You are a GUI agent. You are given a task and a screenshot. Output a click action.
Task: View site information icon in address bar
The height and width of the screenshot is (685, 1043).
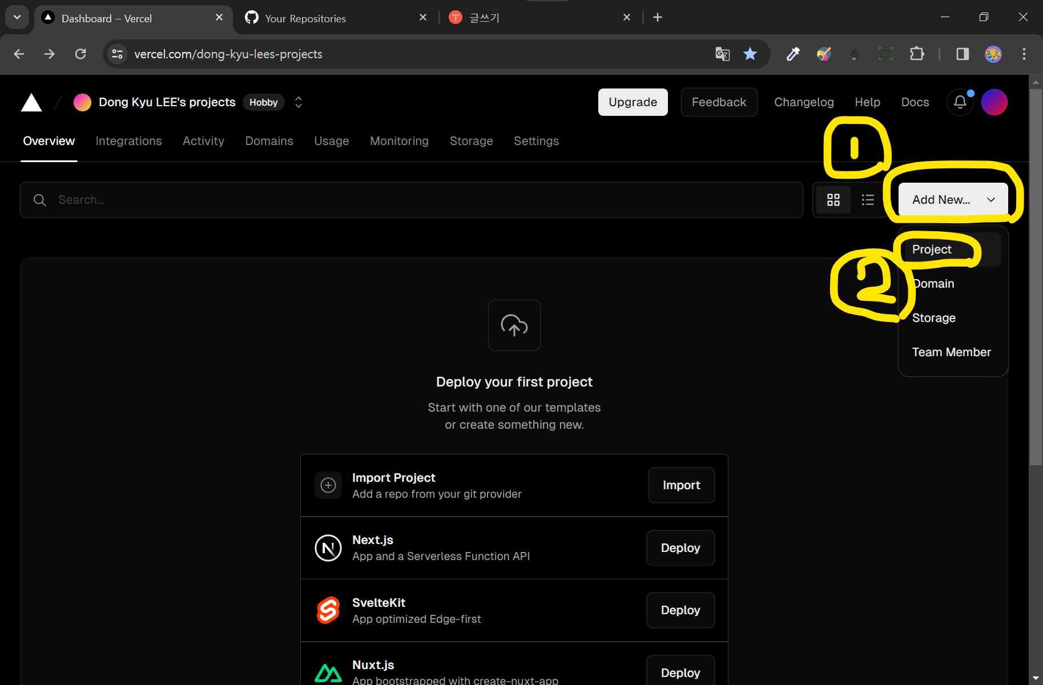[x=117, y=54]
